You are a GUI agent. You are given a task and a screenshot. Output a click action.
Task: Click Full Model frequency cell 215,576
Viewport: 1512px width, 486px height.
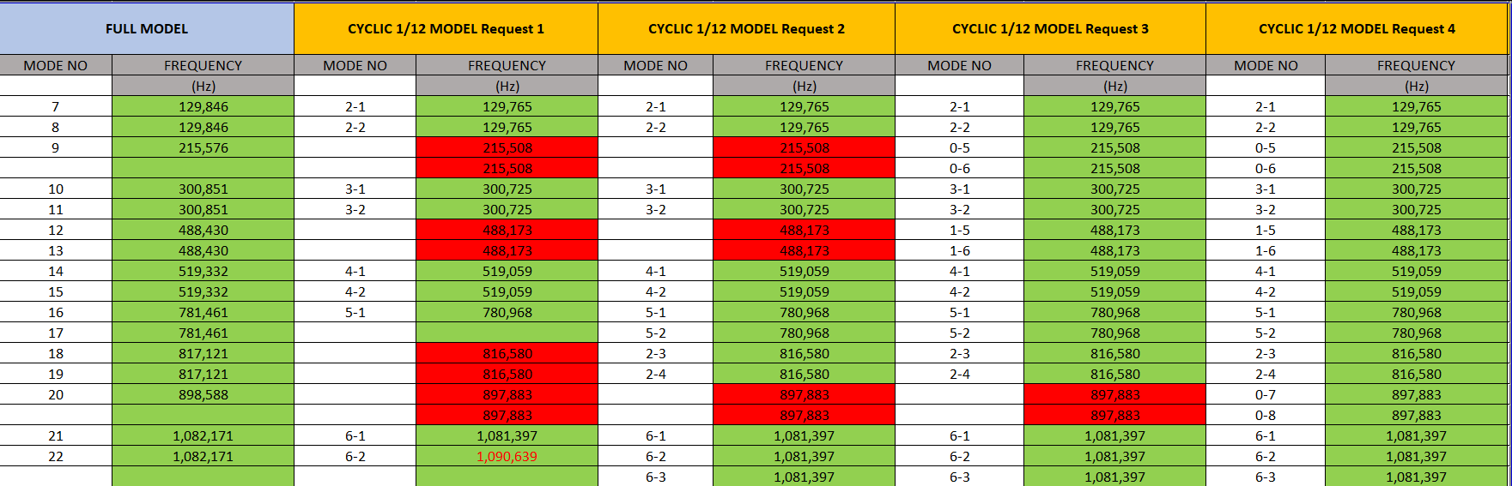pyautogui.click(x=203, y=147)
